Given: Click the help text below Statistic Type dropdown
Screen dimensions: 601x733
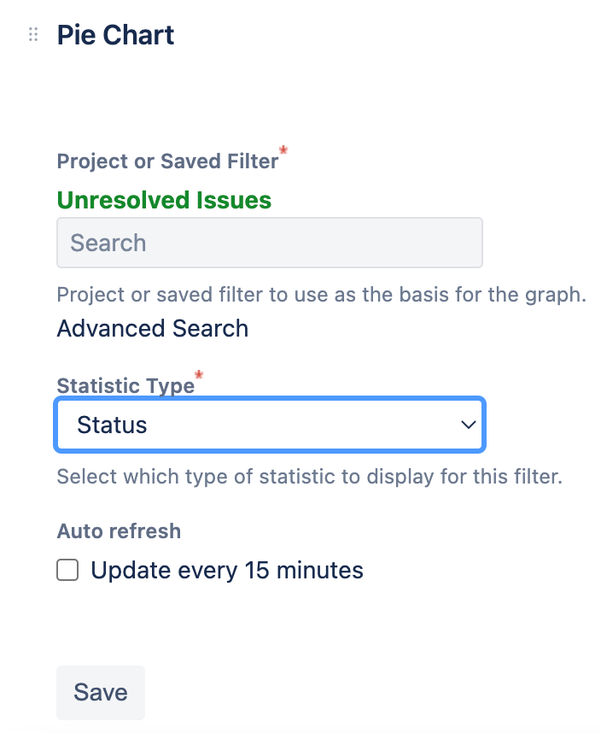Looking at the screenshot, I should [309, 476].
